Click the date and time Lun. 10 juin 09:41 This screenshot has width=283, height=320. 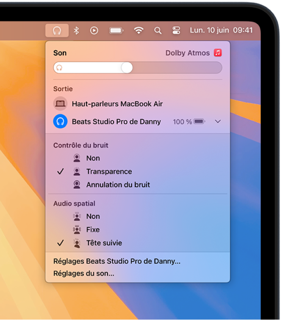221,31
